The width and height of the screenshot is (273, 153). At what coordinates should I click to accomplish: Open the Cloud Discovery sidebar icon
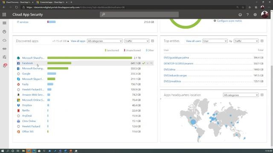4,40
